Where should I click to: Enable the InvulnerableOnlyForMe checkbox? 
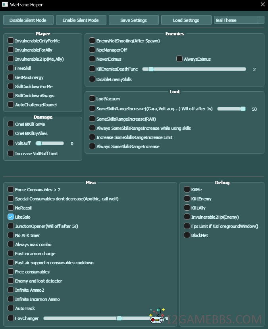(11, 41)
